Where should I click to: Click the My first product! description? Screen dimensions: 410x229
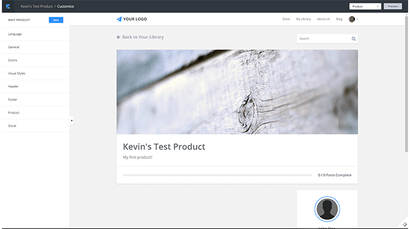137,157
